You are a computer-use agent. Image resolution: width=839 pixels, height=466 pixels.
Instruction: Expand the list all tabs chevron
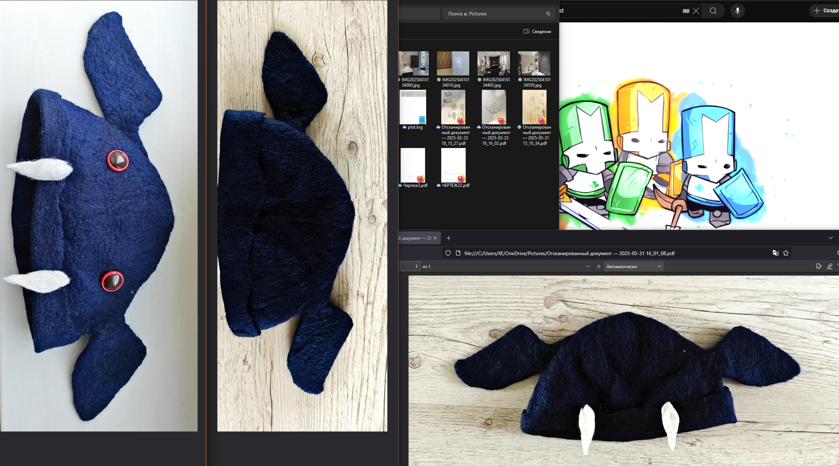click(x=830, y=238)
